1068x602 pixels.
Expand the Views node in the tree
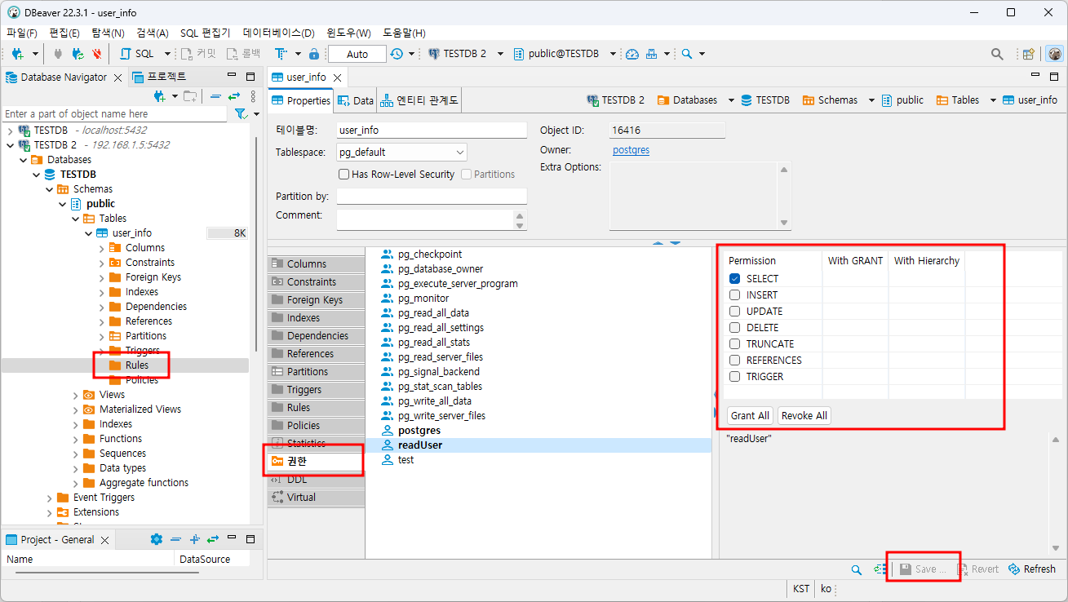pyautogui.click(x=75, y=395)
